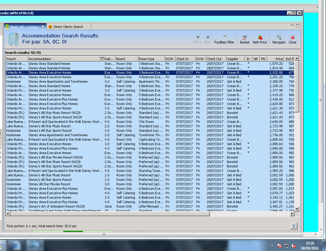Sort by the Board column header
Screen dimensions: 326x251
click(127, 59)
